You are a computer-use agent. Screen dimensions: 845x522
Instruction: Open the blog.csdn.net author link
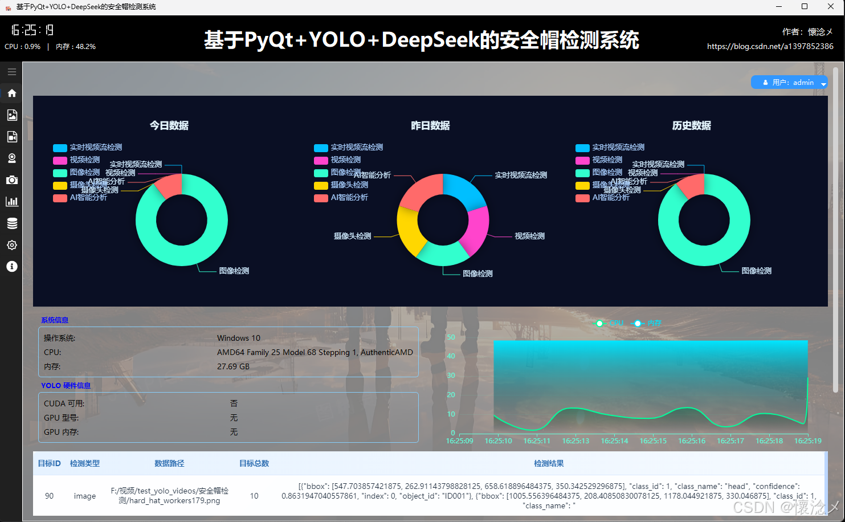click(770, 46)
